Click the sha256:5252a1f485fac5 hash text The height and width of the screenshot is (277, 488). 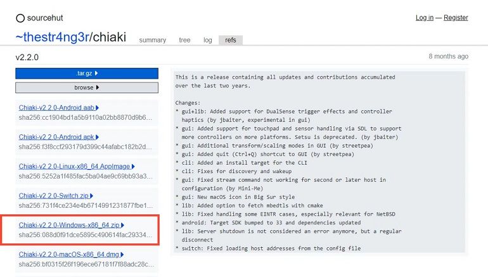(x=86, y=176)
